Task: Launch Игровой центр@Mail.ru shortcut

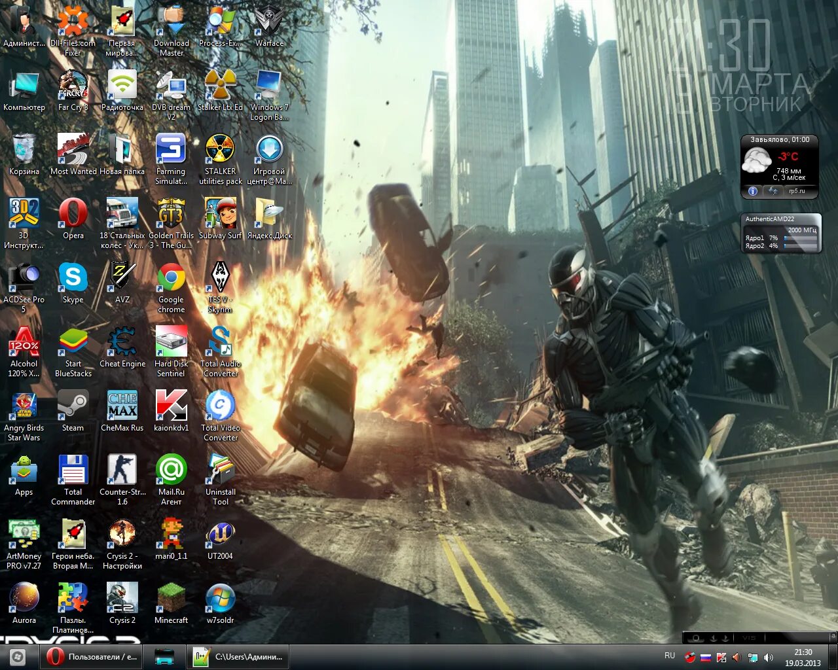Action: coord(269,158)
